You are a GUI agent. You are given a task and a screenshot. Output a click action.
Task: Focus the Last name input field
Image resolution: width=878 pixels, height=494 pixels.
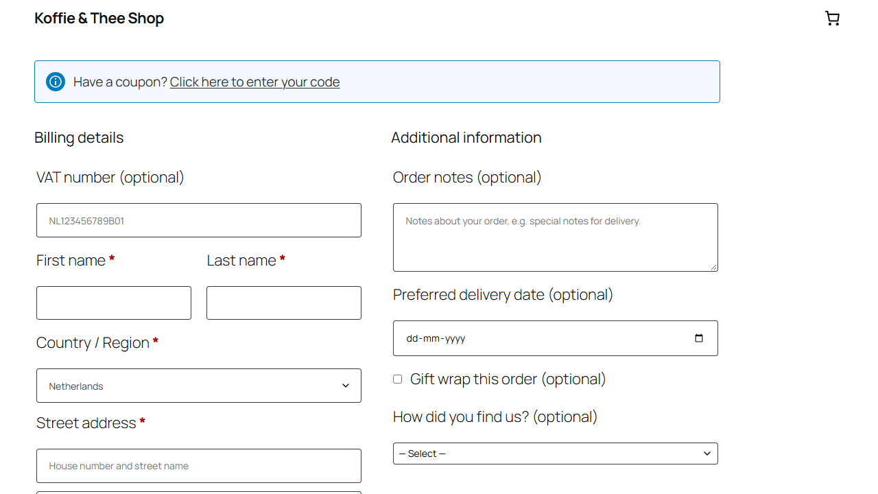pyautogui.click(x=284, y=303)
